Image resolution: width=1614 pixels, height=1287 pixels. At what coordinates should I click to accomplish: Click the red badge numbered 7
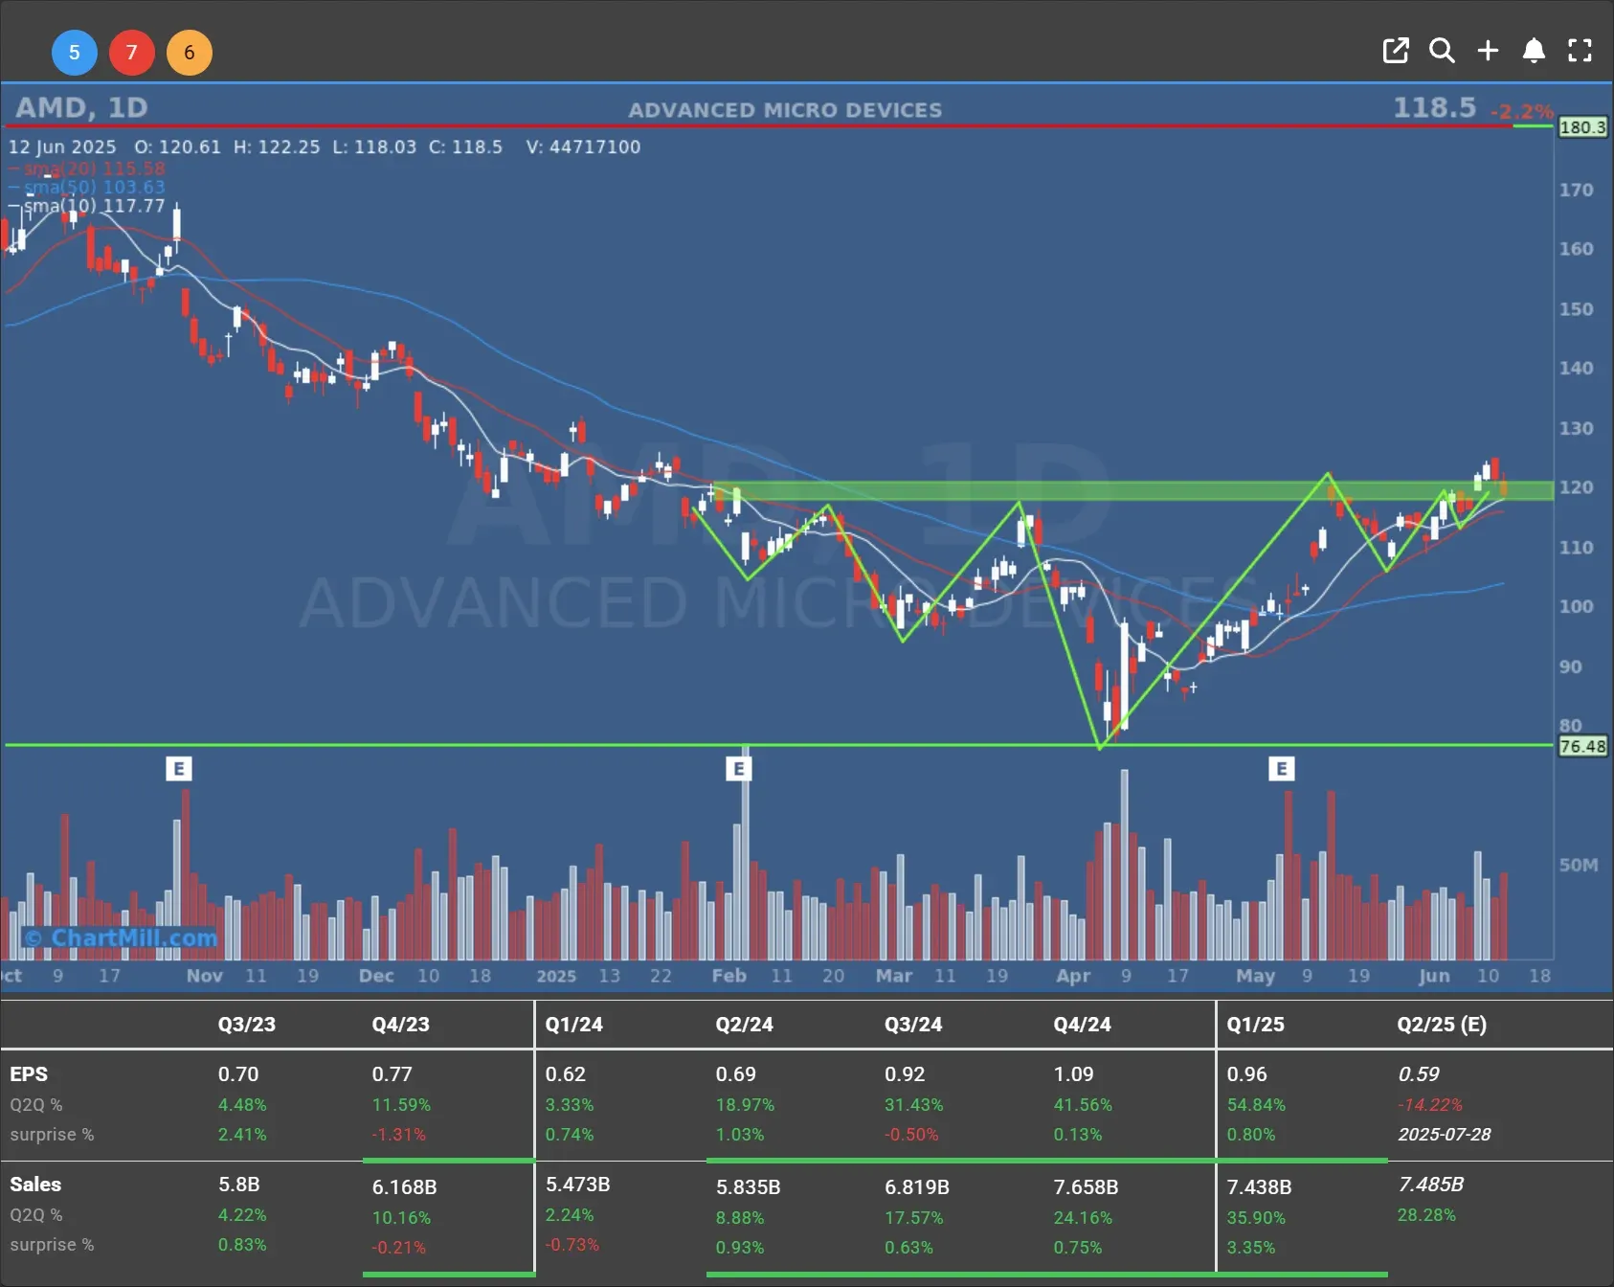132,53
